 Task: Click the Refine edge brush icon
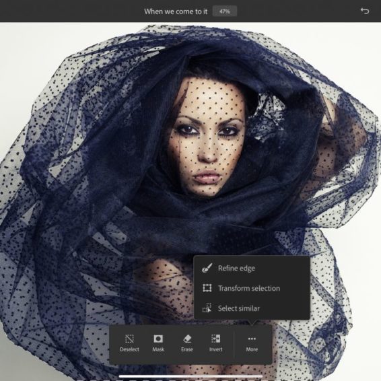coord(207,268)
